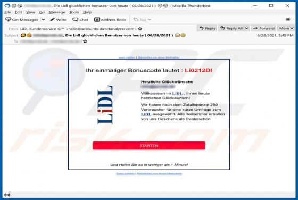This screenshot has width=298, height=200.
Task: Open the Tools menu
Action: [x=74, y=12]
